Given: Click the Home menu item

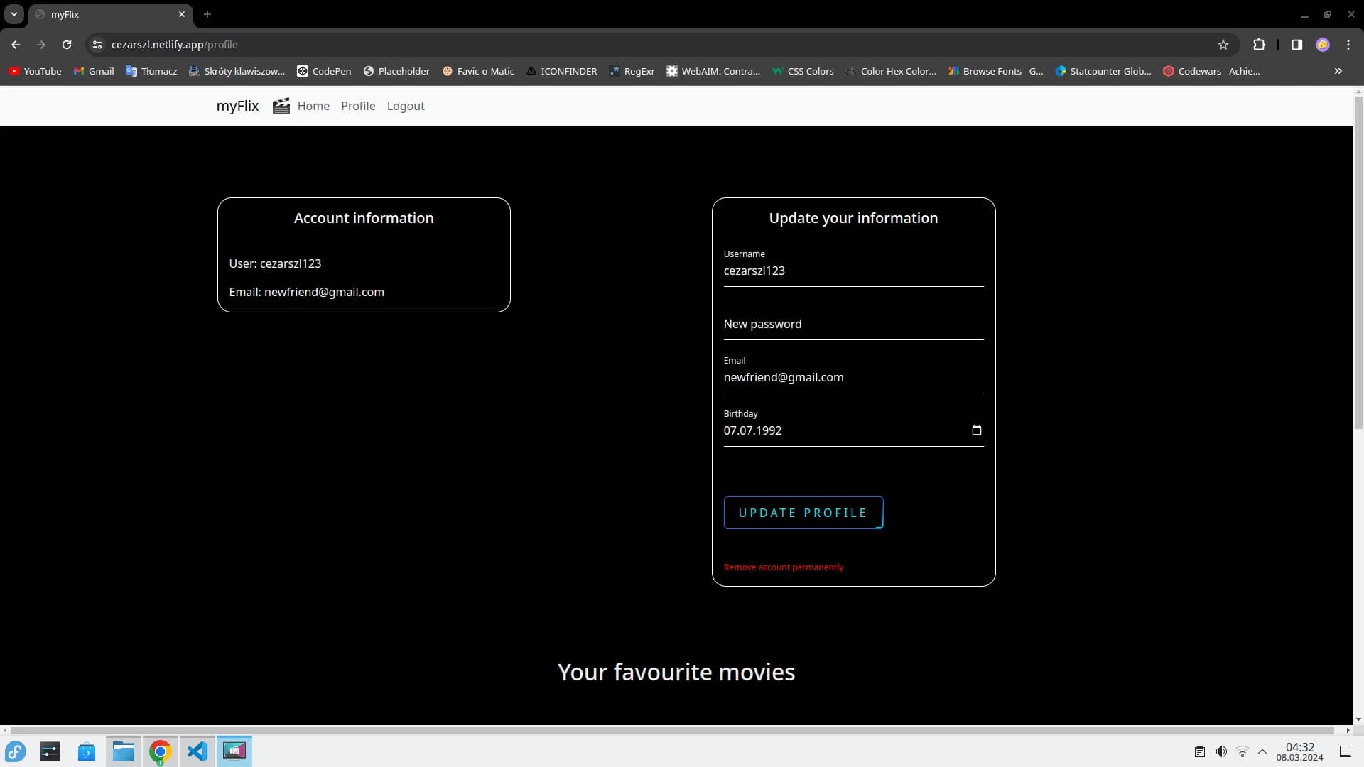Looking at the screenshot, I should pos(313,105).
